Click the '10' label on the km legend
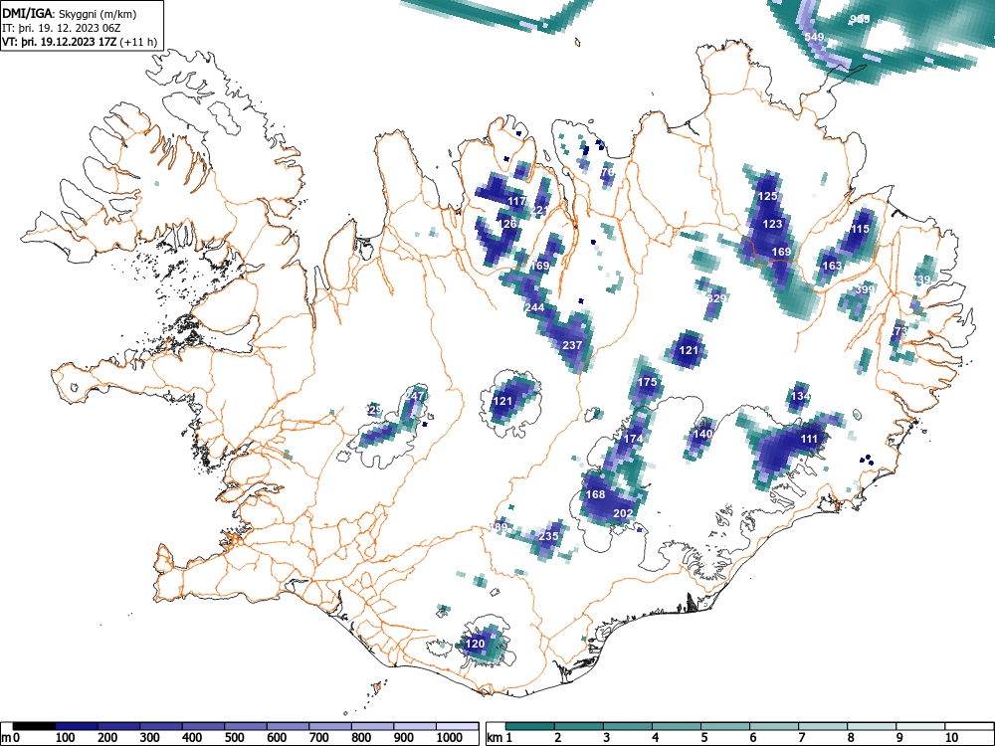 [951, 738]
